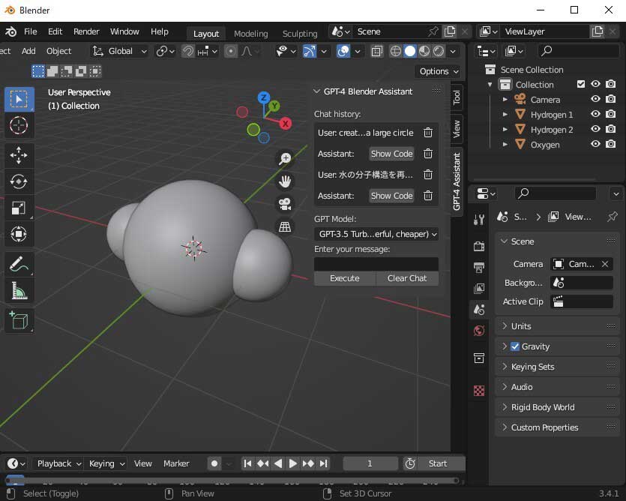Click the current frame number field
The image size is (626, 501).
370,463
